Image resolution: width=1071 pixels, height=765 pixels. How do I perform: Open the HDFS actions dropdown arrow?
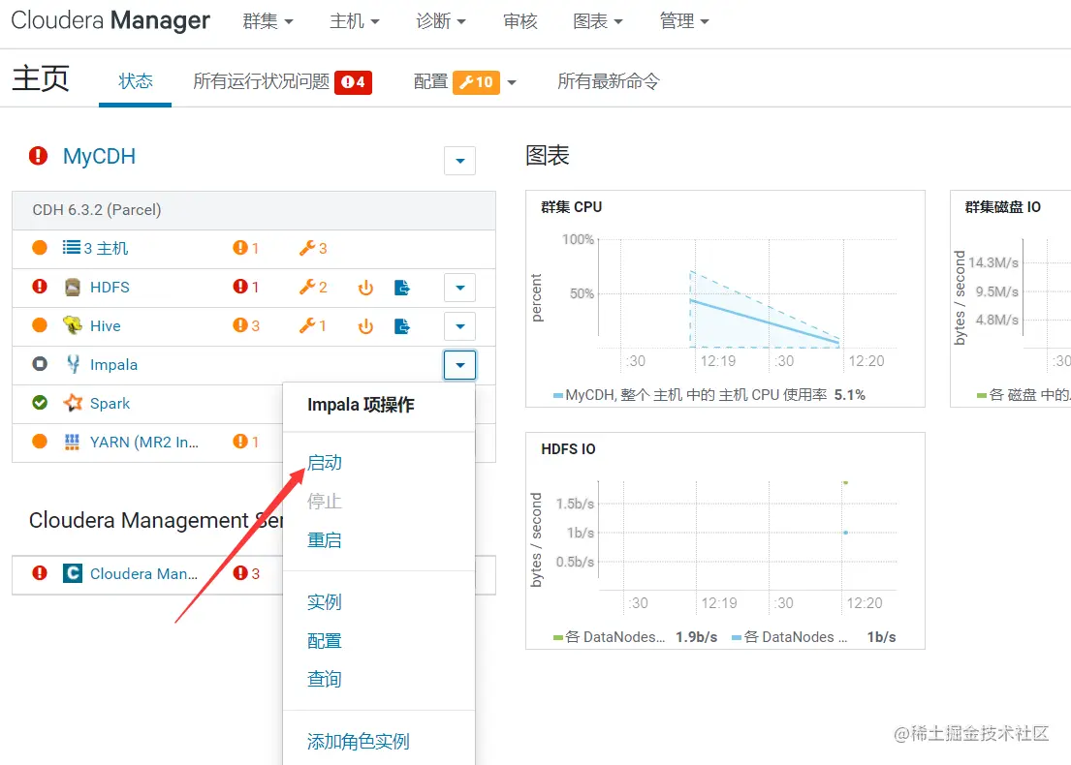click(459, 288)
